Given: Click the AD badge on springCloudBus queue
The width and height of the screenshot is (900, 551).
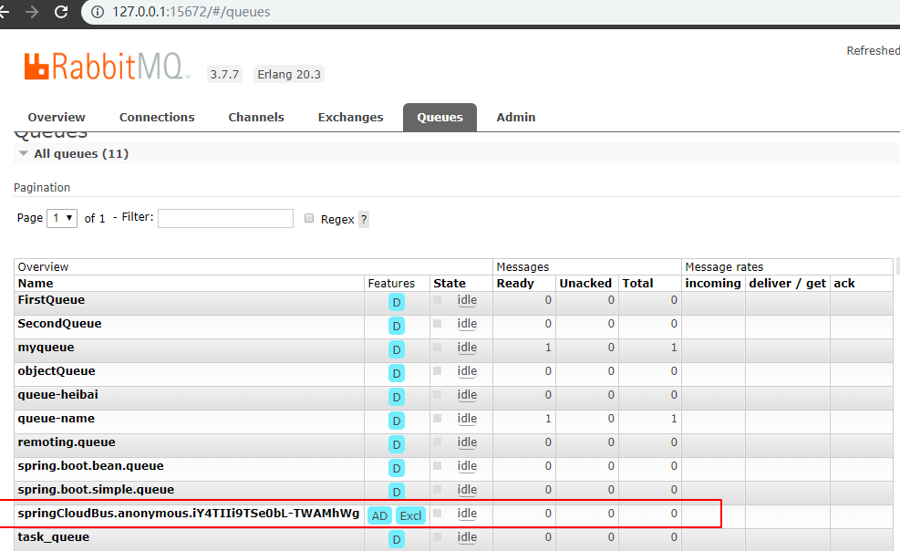Looking at the screenshot, I should (x=379, y=515).
